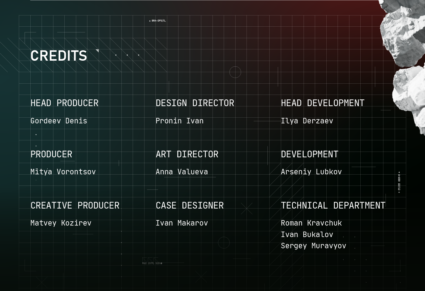Click Pronin Ivan under DESIGN DIRECTOR
This screenshot has height=291, width=425.
[x=179, y=121]
